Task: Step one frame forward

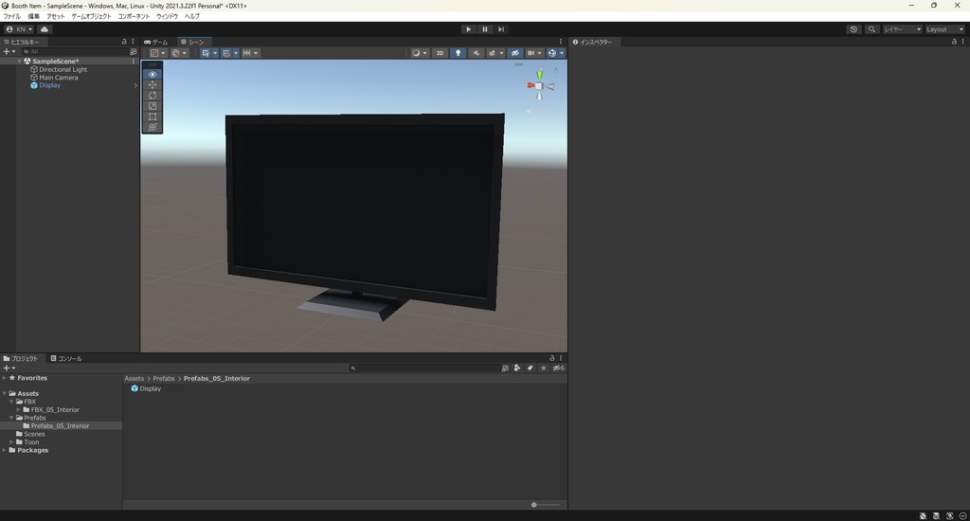Action: point(501,29)
